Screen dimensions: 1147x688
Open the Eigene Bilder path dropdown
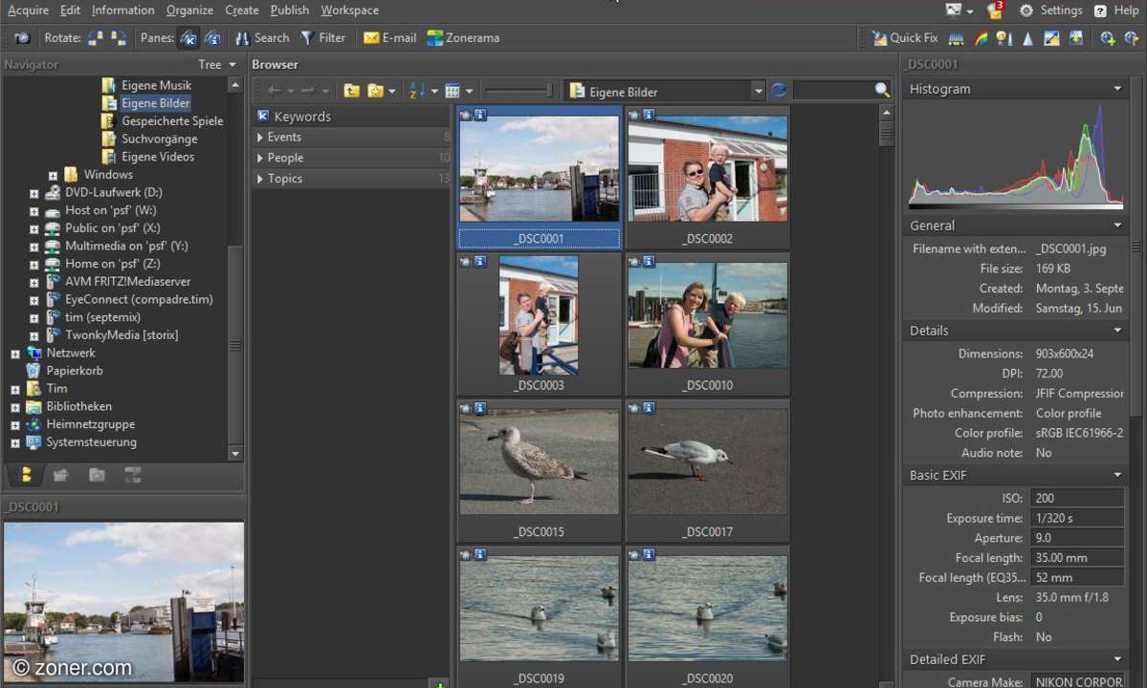[x=758, y=92]
